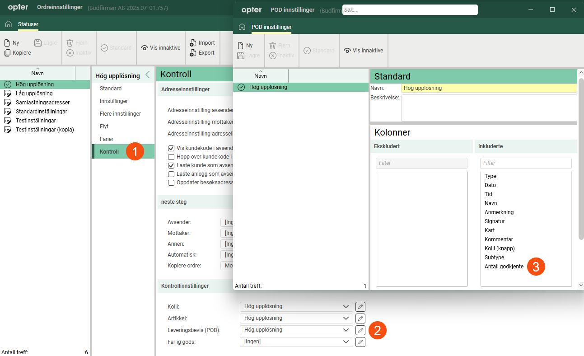This screenshot has width=584, height=356.
Task: Toggle Vis innaktive in POD innstillinger toolbar
Action: (363, 51)
